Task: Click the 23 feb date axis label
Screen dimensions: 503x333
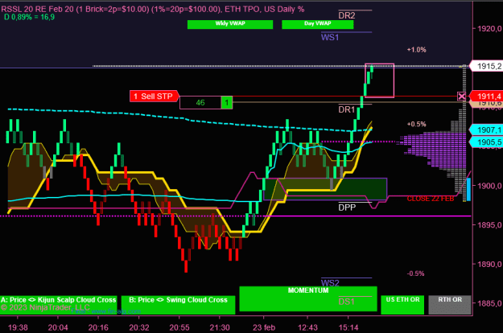Action: click(264, 327)
